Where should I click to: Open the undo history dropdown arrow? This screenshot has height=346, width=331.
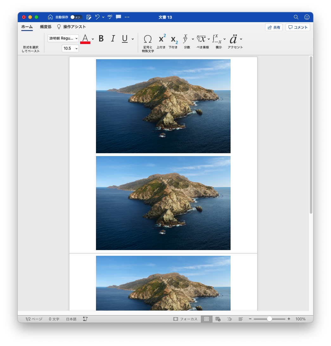tap(103, 17)
